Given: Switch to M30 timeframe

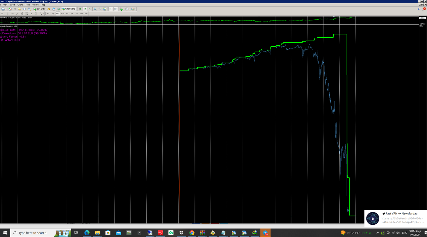Looking at the screenshot, I should point(63,14).
